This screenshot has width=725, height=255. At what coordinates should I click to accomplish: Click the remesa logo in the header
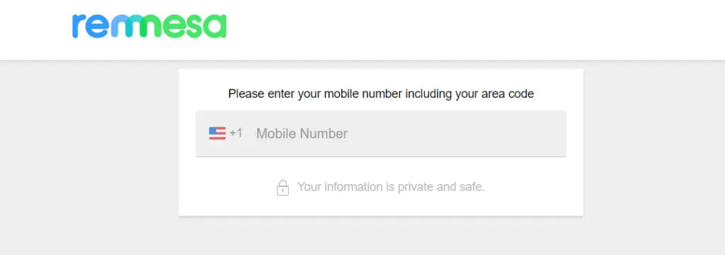149,26
